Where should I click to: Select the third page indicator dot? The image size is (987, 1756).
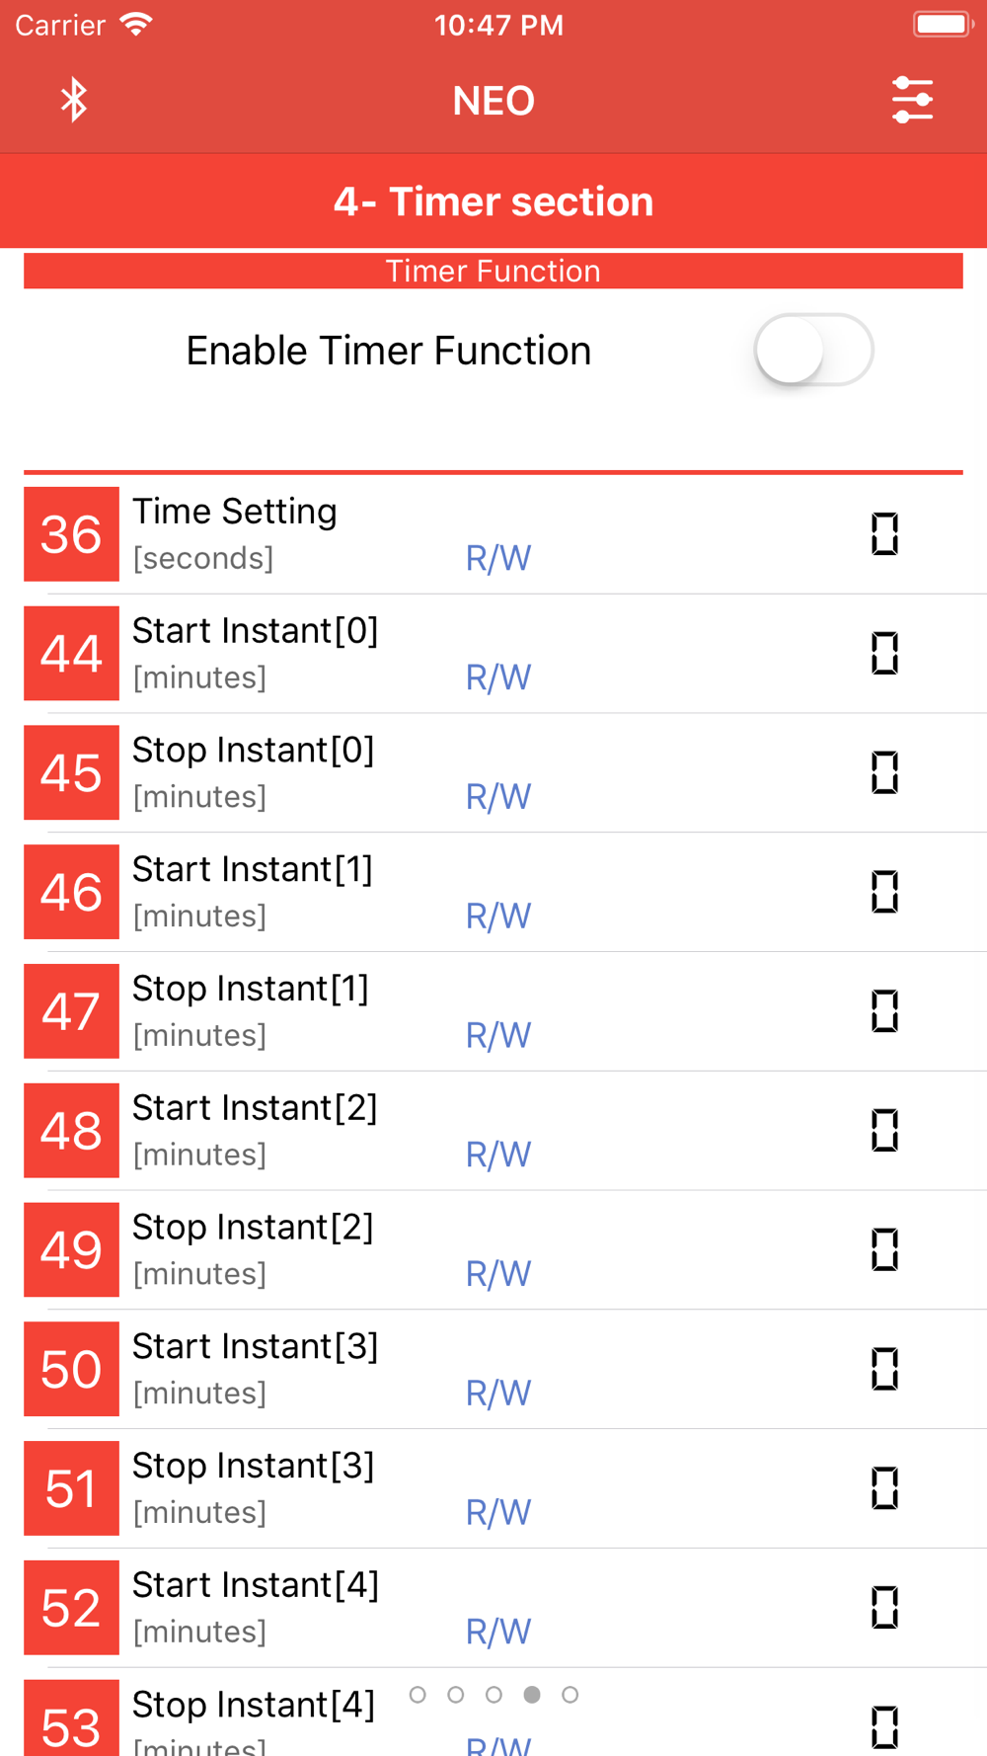[493, 1695]
